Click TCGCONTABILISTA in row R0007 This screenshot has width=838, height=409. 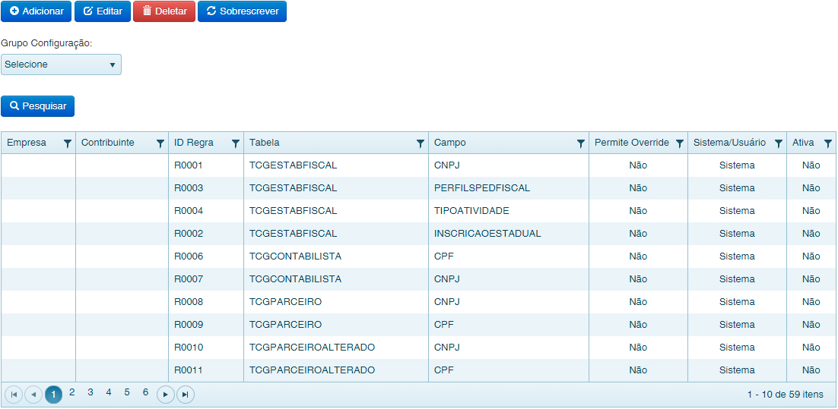(336, 279)
